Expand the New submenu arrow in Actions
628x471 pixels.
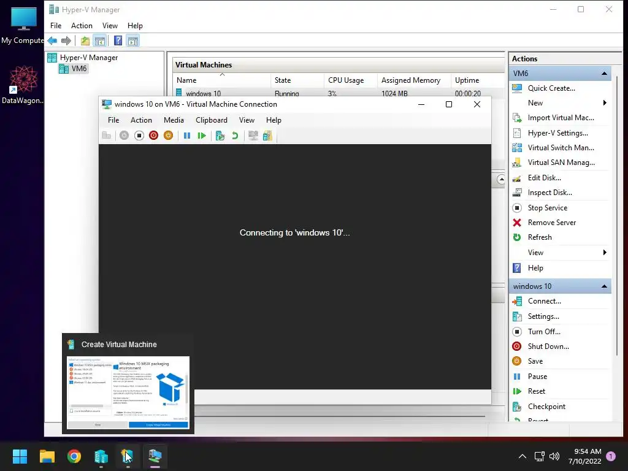click(x=604, y=103)
